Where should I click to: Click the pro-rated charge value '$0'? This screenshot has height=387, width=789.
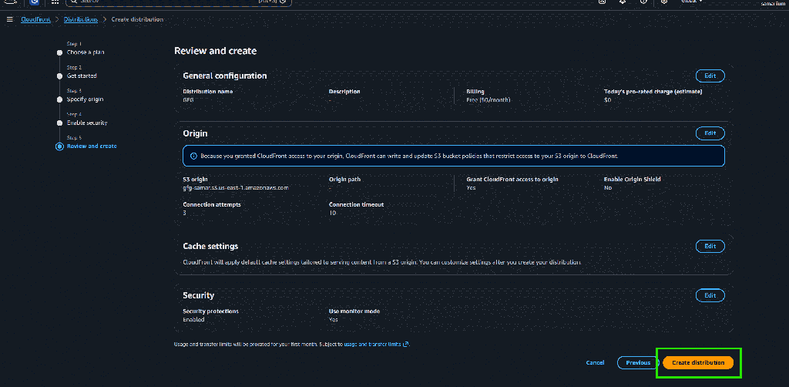(x=607, y=99)
